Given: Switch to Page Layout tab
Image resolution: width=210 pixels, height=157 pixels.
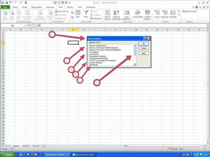Looking at the screenshot, I should (x=37, y=7).
